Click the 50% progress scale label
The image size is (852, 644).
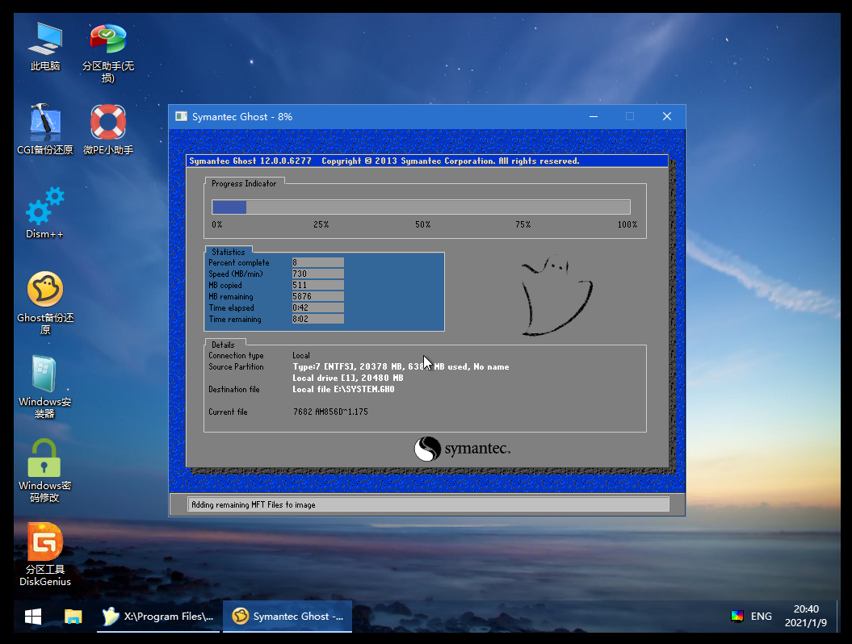422,224
